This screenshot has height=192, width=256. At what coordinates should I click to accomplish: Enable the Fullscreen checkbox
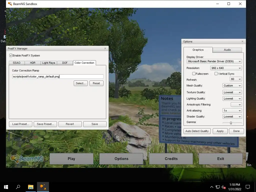pyautogui.click(x=194, y=74)
